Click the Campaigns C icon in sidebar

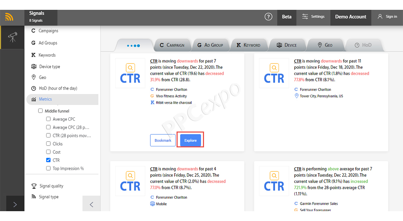click(x=33, y=31)
